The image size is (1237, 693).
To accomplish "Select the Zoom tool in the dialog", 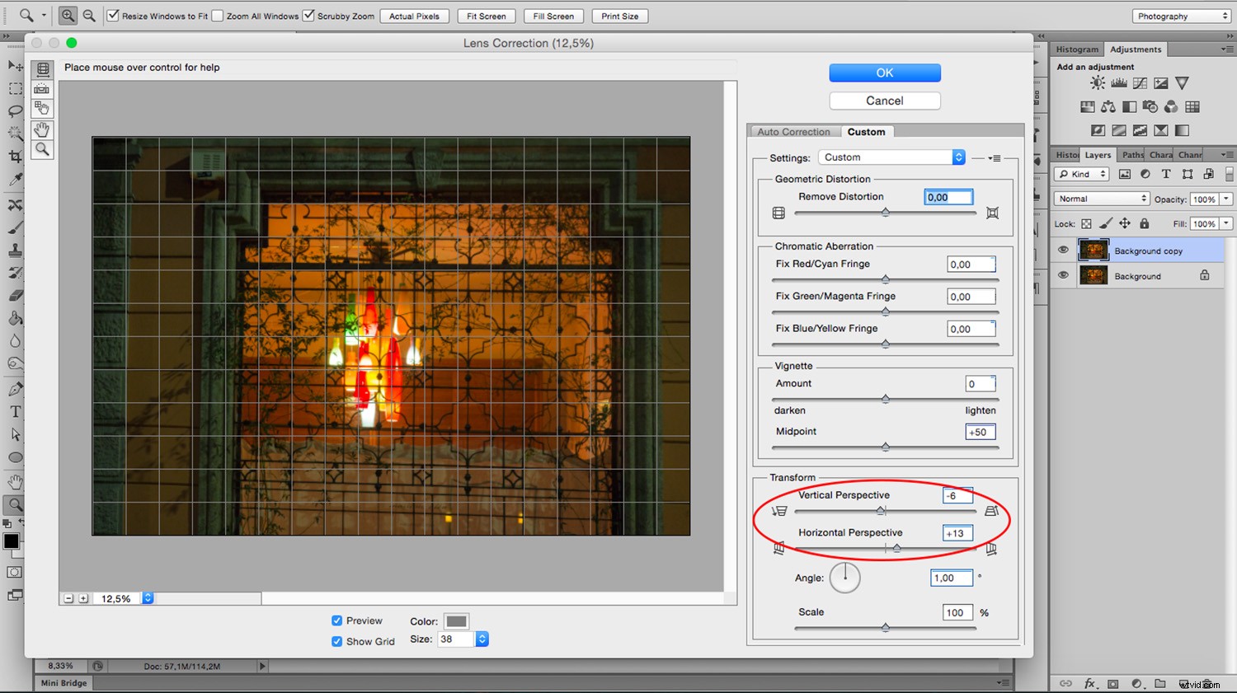I will 42,149.
